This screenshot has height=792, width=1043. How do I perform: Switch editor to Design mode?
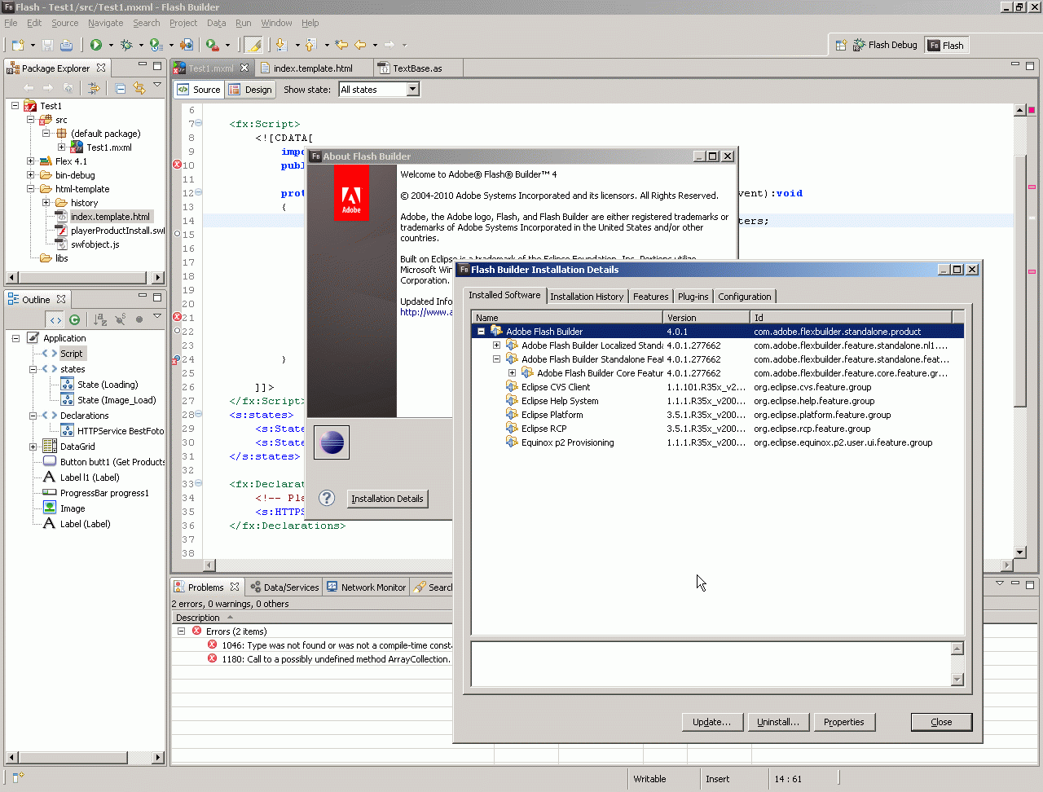pos(250,90)
